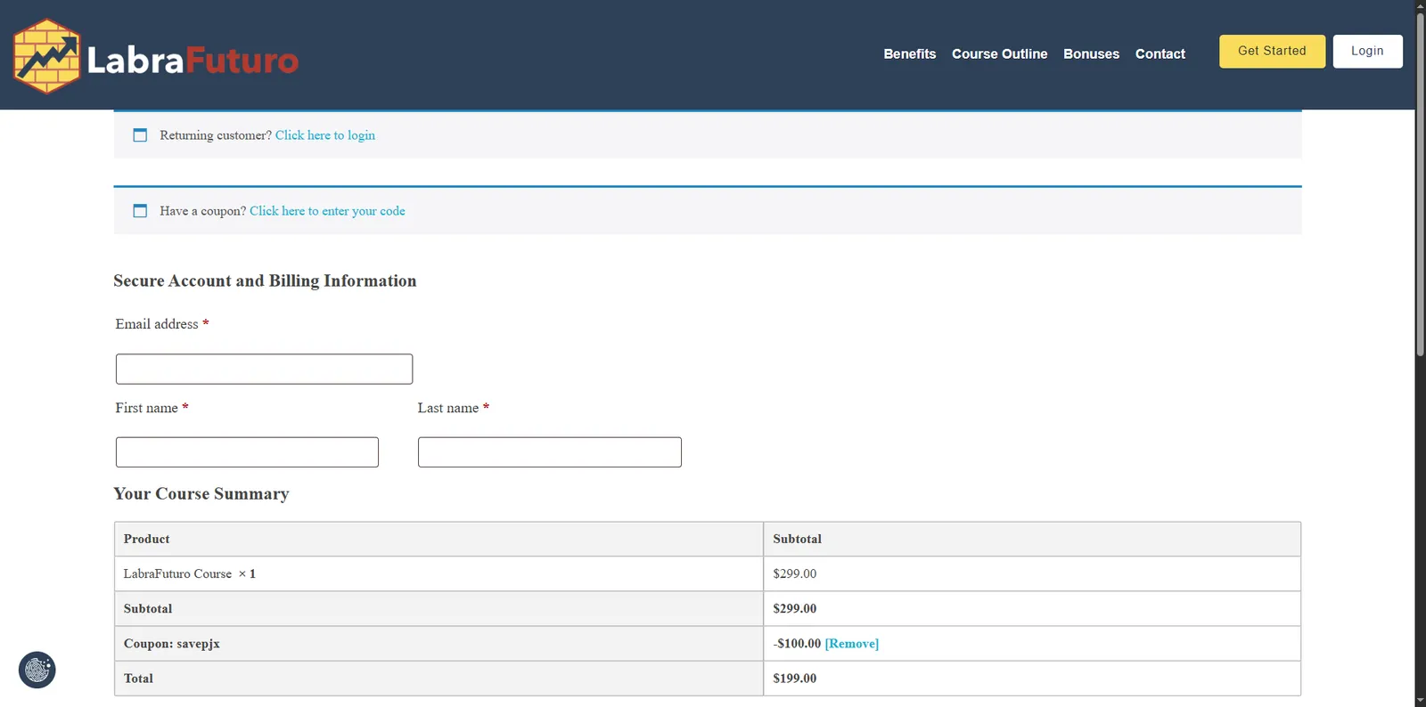Click the window icon beside Returning customer
This screenshot has width=1426, height=707.
[140, 135]
